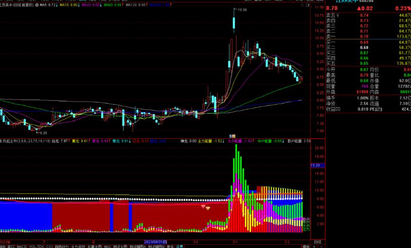Click the MA10: 8.90 value

(70, 5)
